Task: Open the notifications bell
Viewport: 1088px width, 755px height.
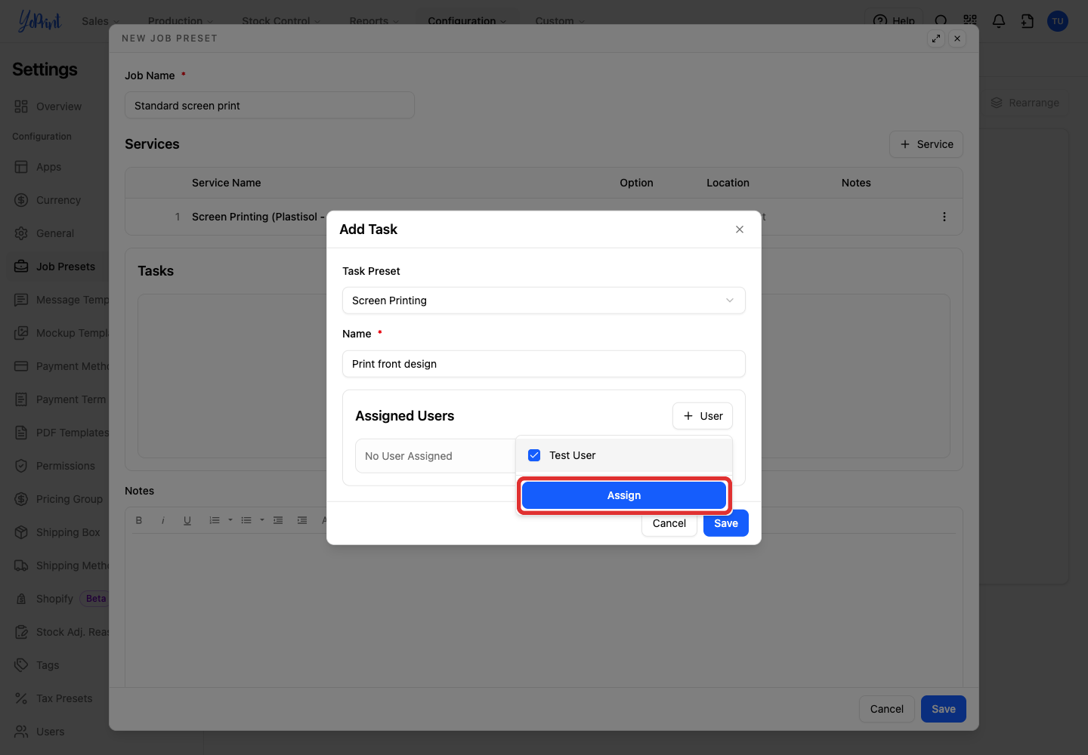Action: coord(999,21)
